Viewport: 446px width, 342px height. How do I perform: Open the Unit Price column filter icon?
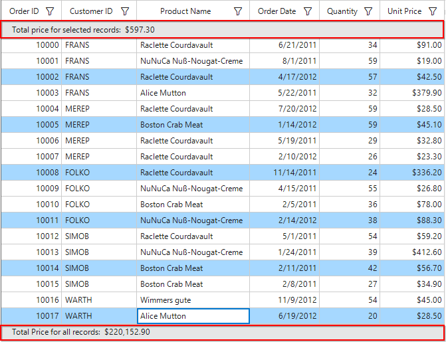coord(433,11)
